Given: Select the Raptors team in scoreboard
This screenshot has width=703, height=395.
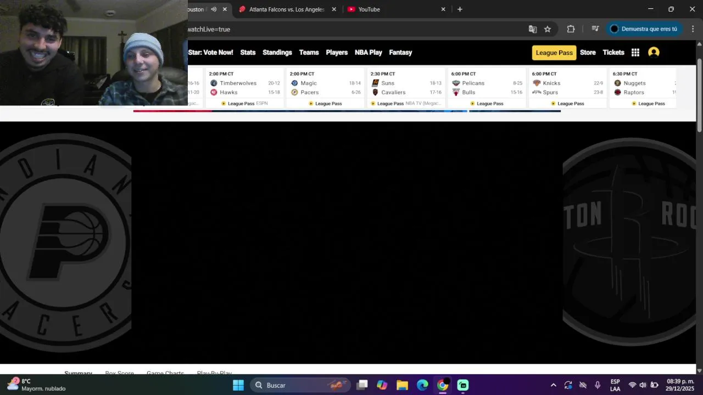Looking at the screenshot, I should pyautogui.click(x=634, y=93).
